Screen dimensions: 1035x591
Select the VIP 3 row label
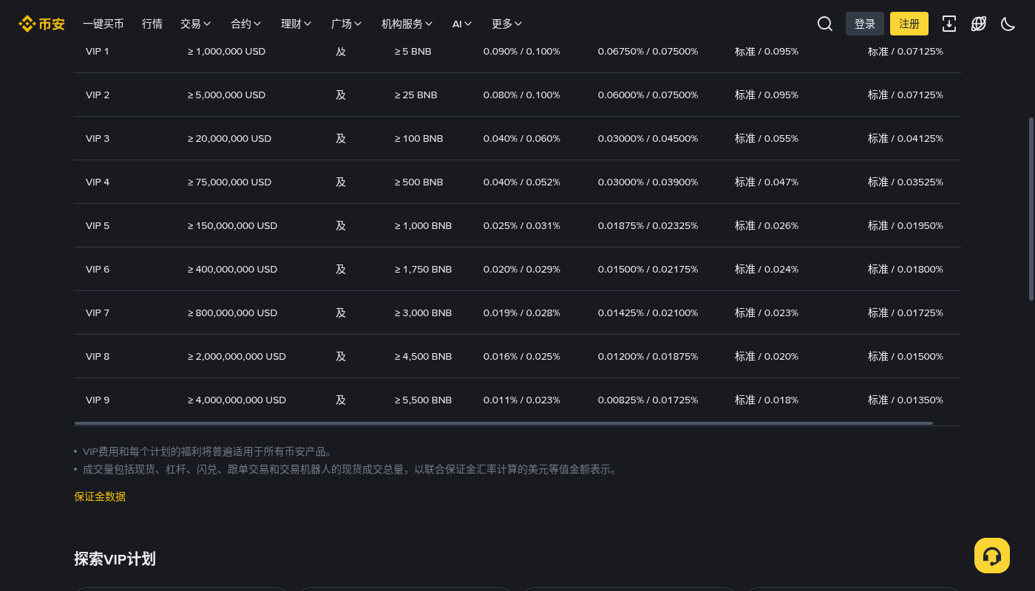point(98,138)
